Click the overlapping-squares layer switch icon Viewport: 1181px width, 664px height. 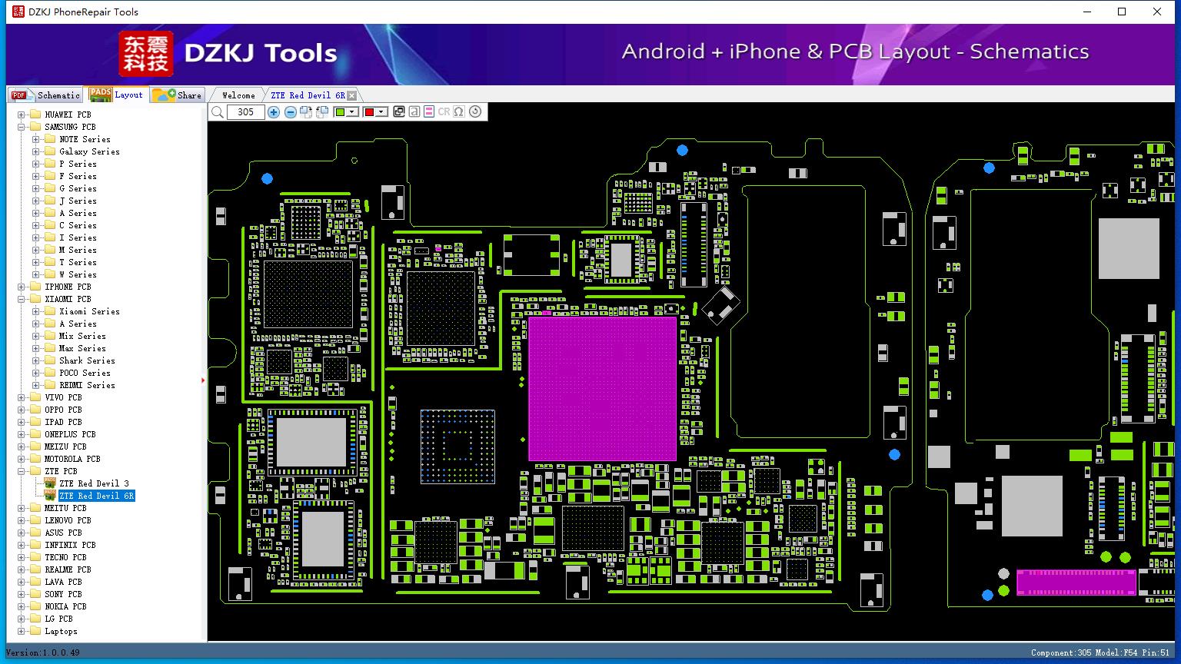click(x=398, y=112)
